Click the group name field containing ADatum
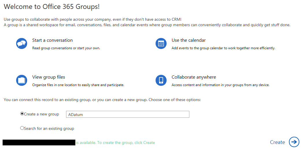The width and height of the screenshot is (308, 152). click(128, 114)
